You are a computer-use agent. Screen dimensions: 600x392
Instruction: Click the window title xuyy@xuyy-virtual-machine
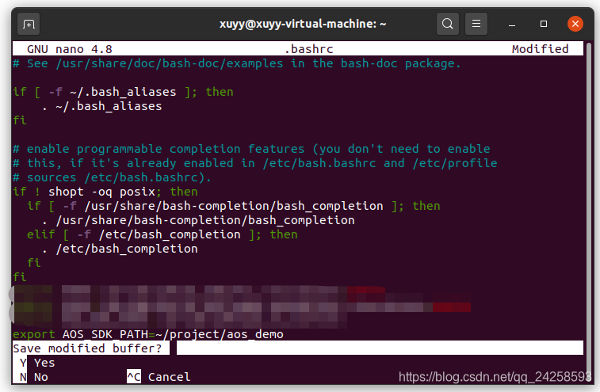(303, 24)
